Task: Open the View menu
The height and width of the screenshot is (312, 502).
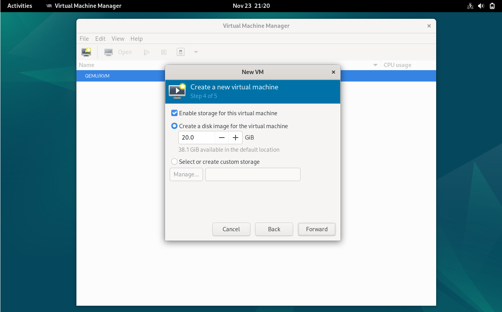Action: 118,39
